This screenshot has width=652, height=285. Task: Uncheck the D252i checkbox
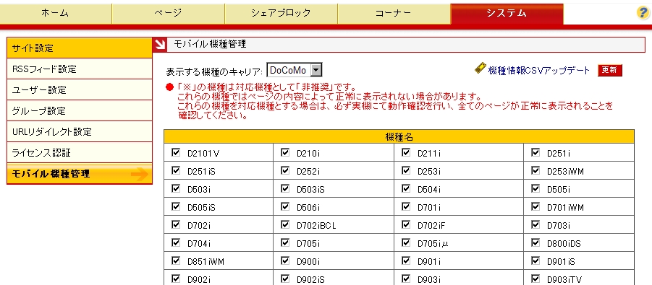(285, 170)
